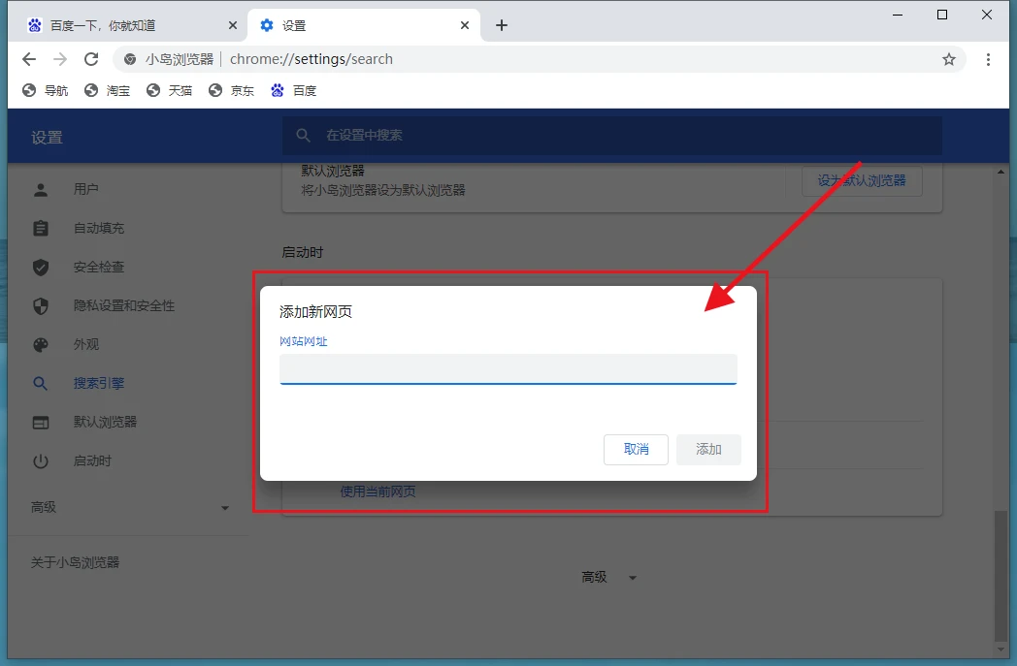Click the 设为默认浏览器 button
Image resolution: width=1017 pixels, height=666 pixels.
pyautogui.click(x=862, y=180)
